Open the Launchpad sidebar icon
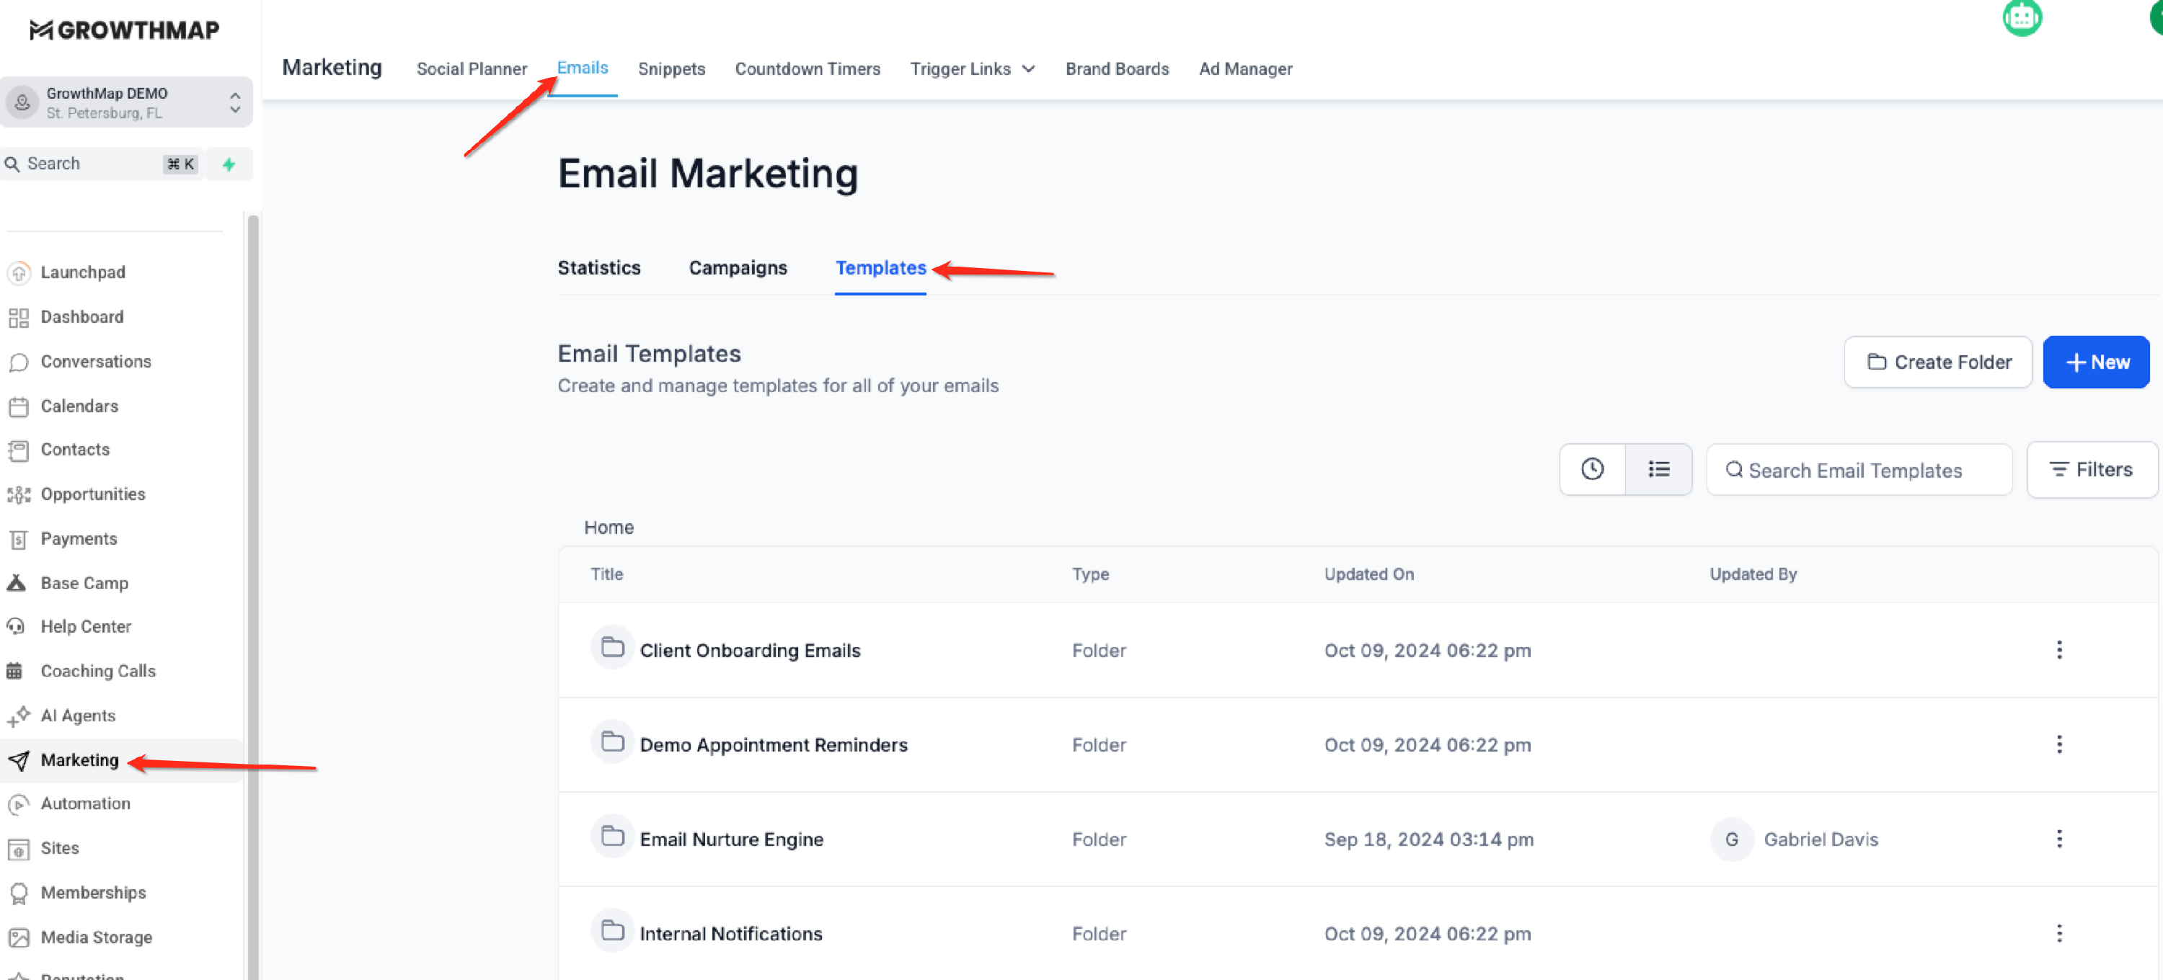This screenshot has height=980, width=2163. click(19, 272)
